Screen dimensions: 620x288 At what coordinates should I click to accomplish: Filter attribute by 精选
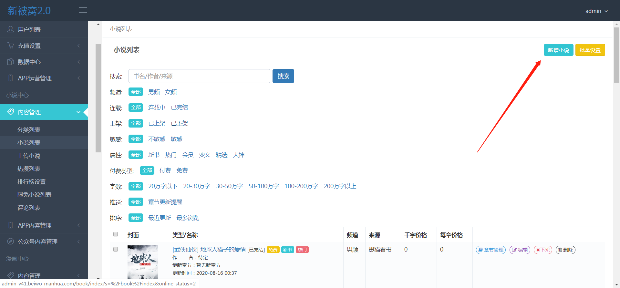222,155
